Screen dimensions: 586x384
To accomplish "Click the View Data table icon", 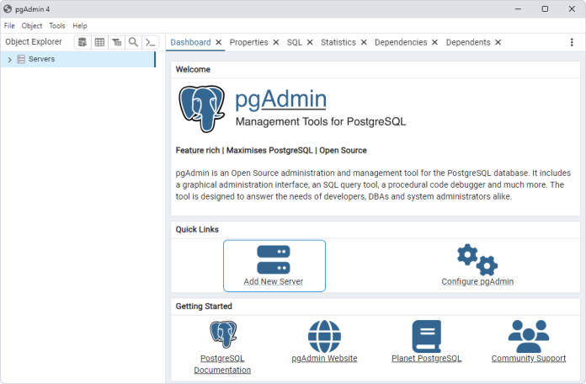I will 99,42.
